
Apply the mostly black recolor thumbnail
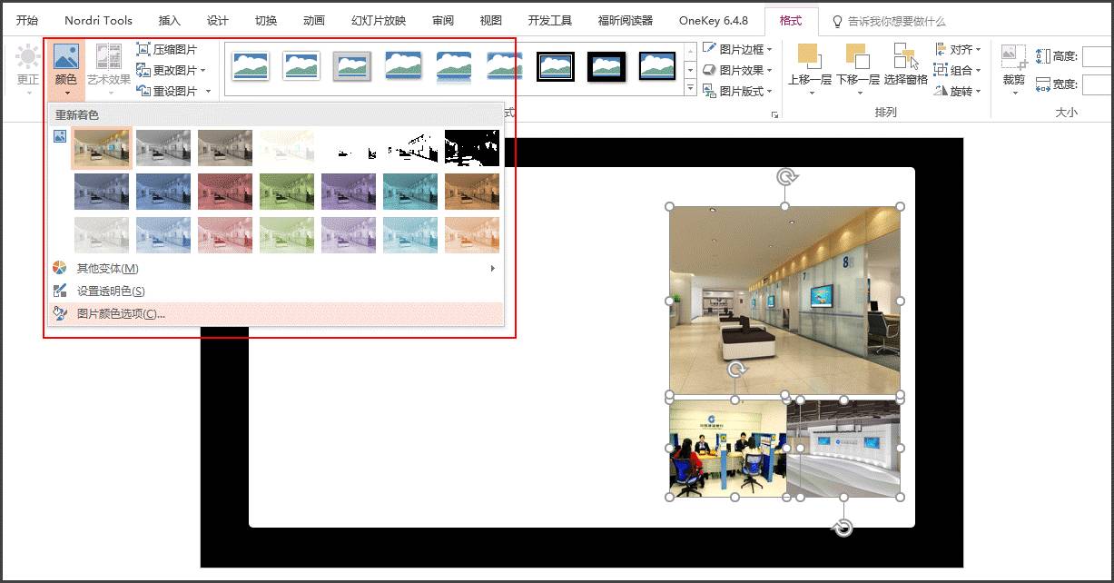pyautogui.click(x=473, y=147)
